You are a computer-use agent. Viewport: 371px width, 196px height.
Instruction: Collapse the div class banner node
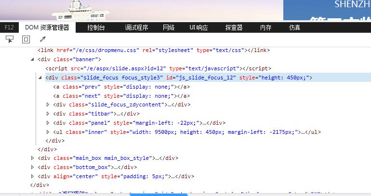33,59
